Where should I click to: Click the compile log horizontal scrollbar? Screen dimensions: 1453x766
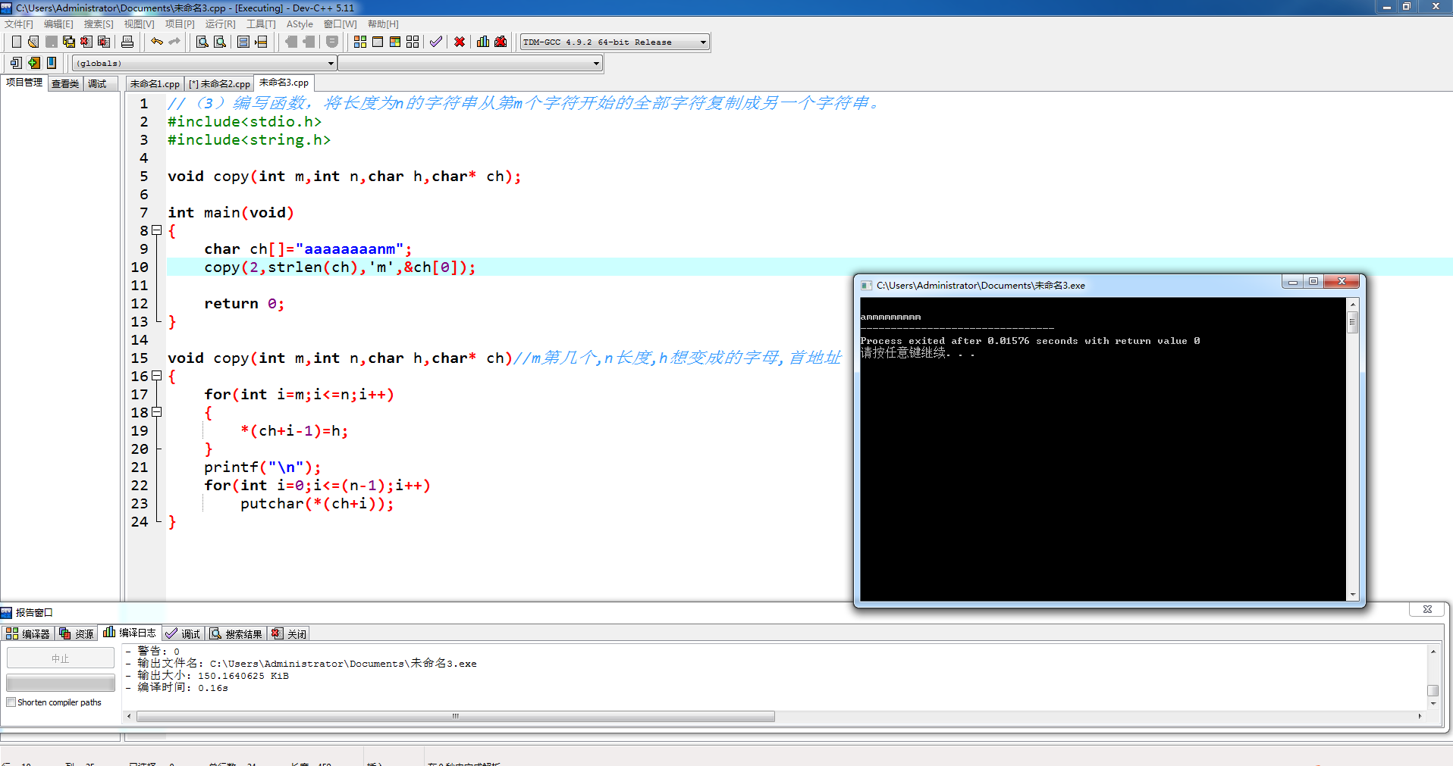(455, 716)
